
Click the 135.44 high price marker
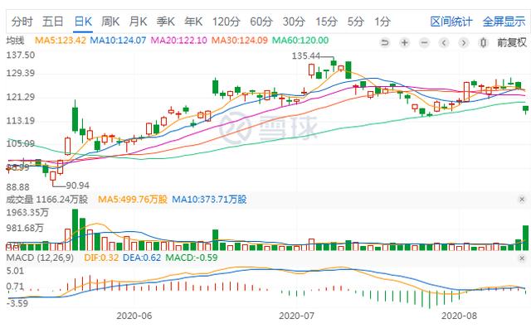[x=306, y=55]
